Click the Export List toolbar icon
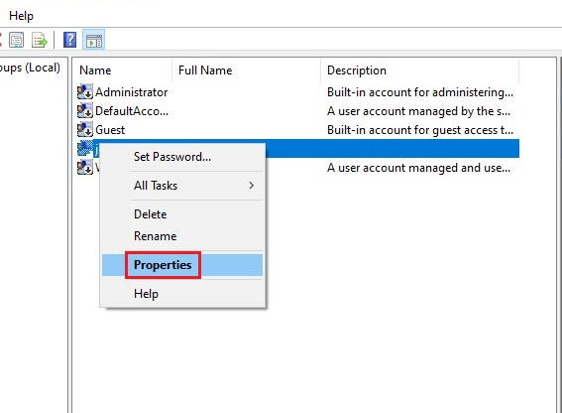The height and width of the screenshot is (413, 562). (40, 40)
